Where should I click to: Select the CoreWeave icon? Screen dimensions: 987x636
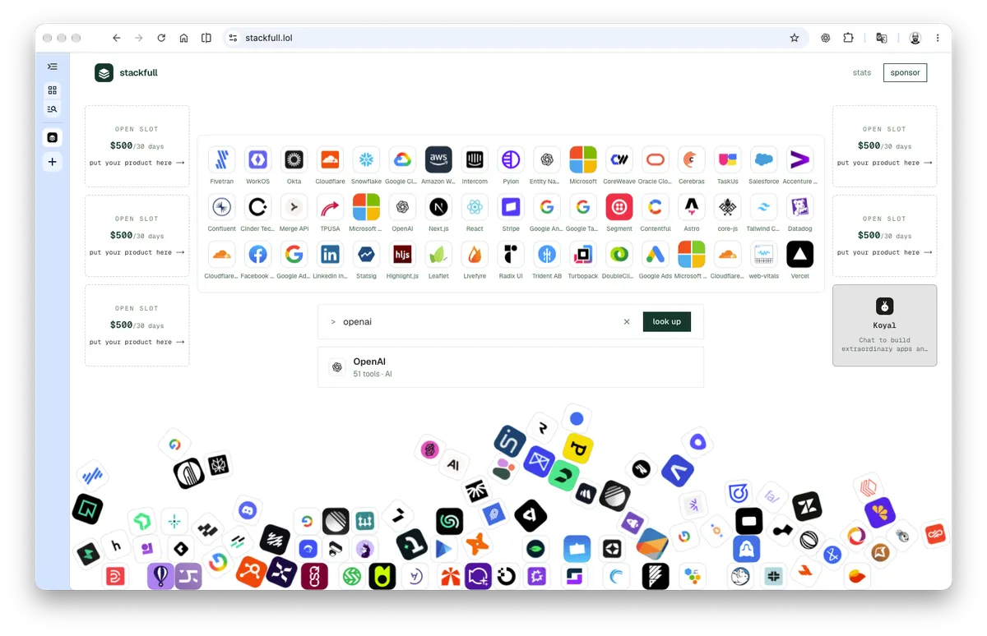click(x=619, y=159)
